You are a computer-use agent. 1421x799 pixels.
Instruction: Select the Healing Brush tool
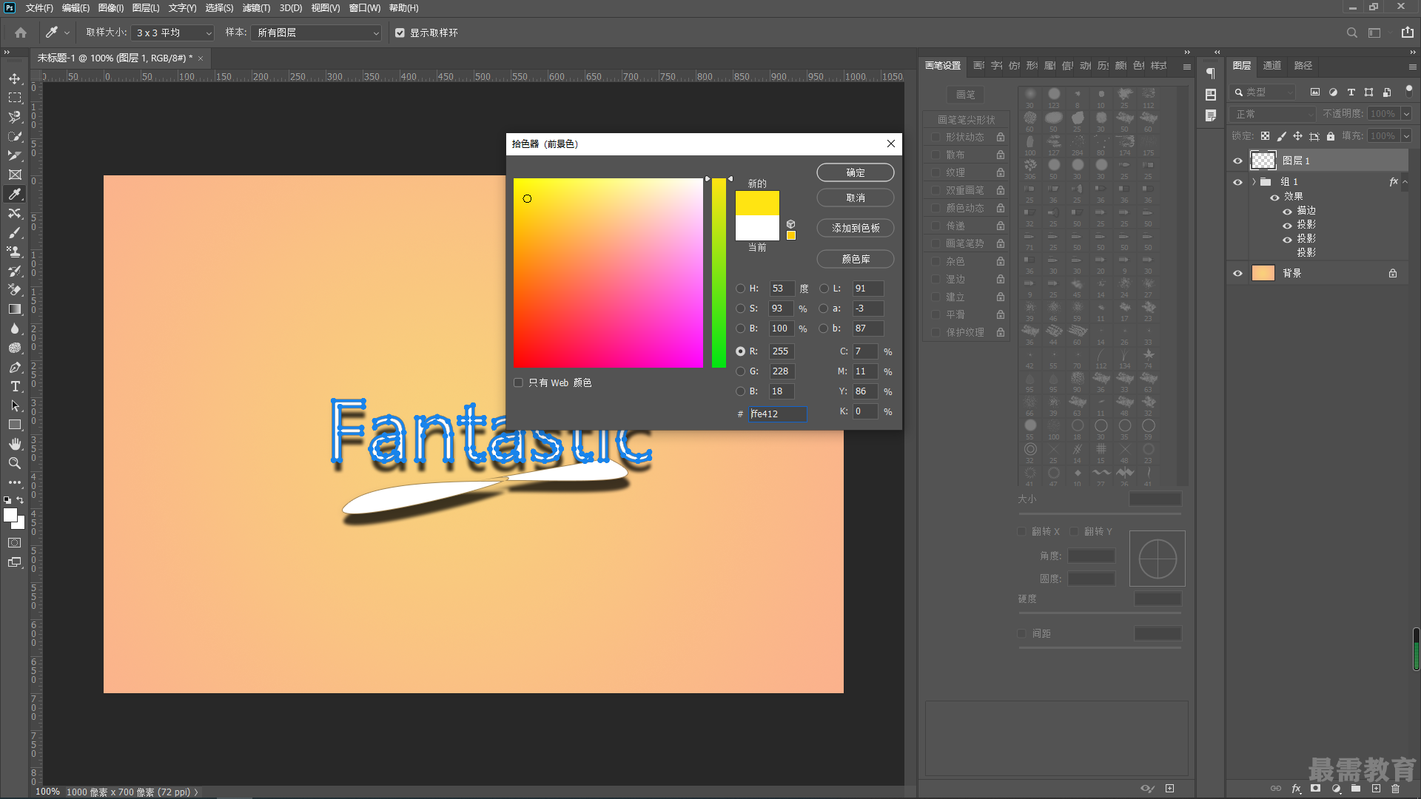pos(15,213)
